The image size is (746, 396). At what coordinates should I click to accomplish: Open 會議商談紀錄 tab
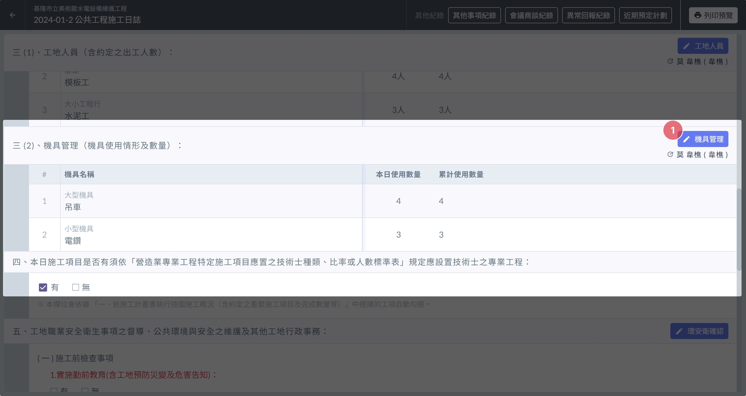(x=531, y=15)
